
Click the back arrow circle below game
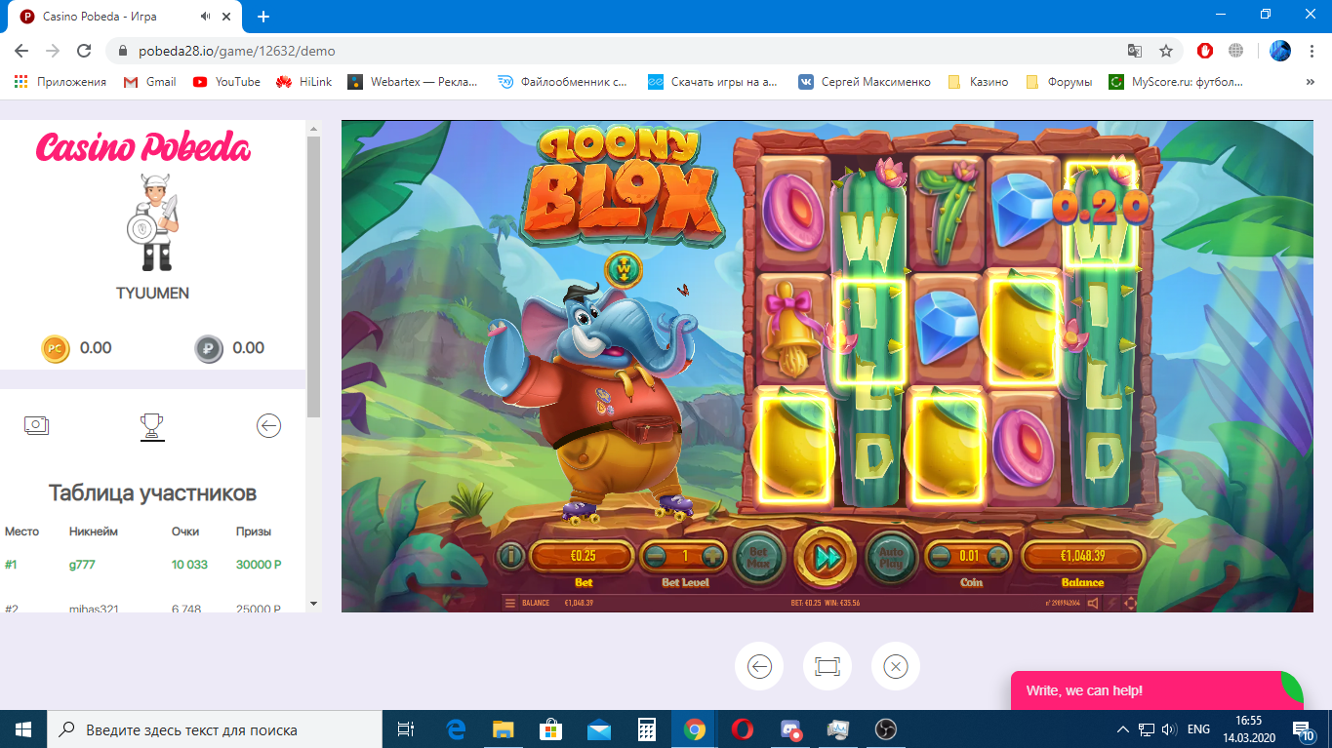[x=758, y=667]
